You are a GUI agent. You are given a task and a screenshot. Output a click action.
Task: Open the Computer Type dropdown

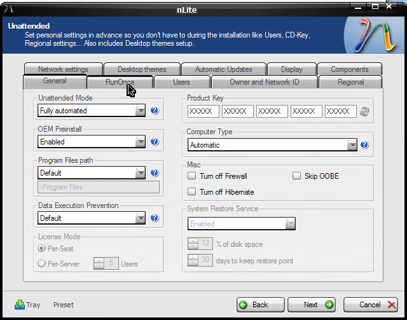pos(272,144)
